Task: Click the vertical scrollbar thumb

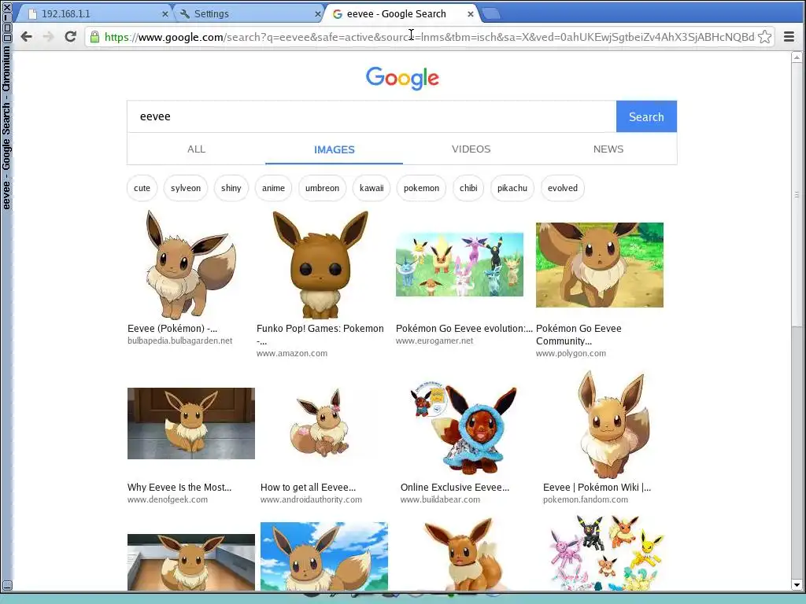Action: coord(797,194)
